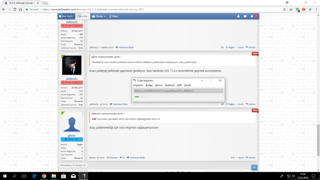Open the forum inbox envelope icon
This screenshot has height=180, width=320.
245,16
